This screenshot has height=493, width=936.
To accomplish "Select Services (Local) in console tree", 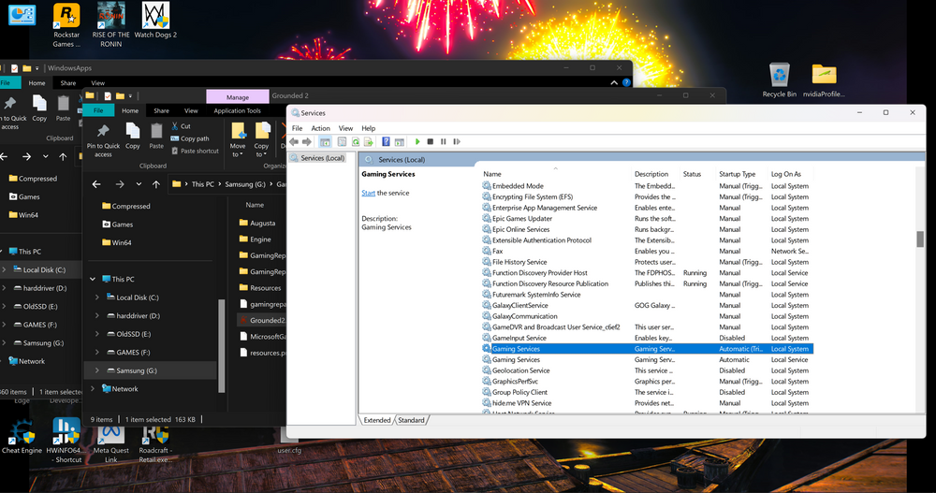I will tap(322, 158).
